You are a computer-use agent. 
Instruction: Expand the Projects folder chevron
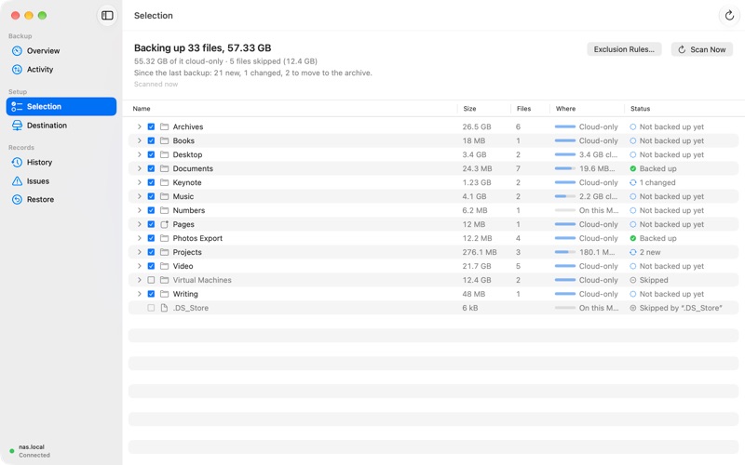139,252
